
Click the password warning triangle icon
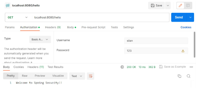point(183,51)
